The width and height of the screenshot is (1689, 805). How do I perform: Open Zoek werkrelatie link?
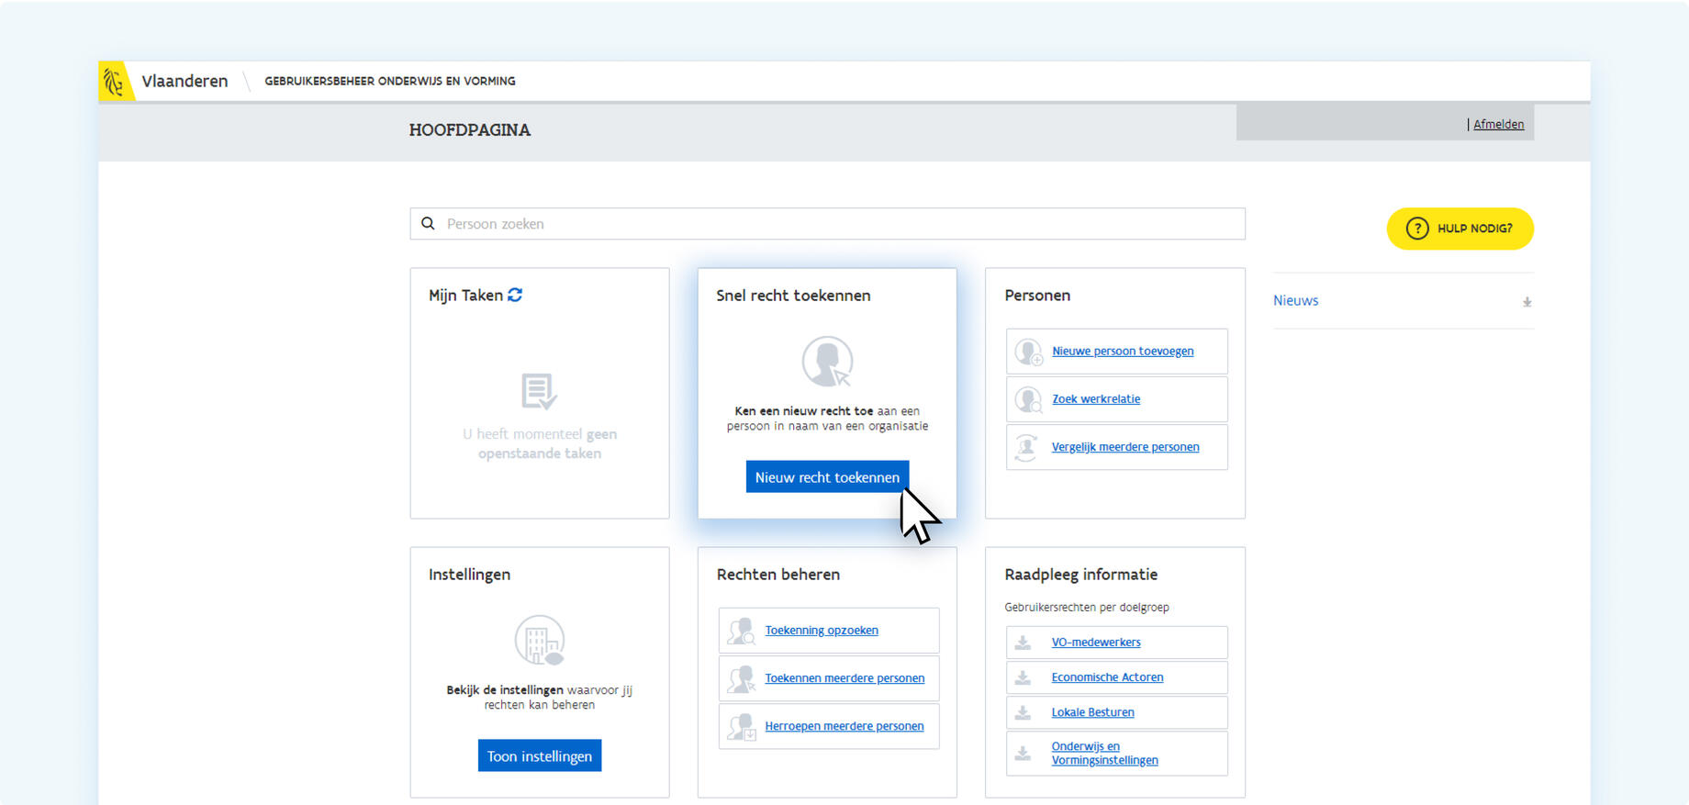click(1096, 399)
